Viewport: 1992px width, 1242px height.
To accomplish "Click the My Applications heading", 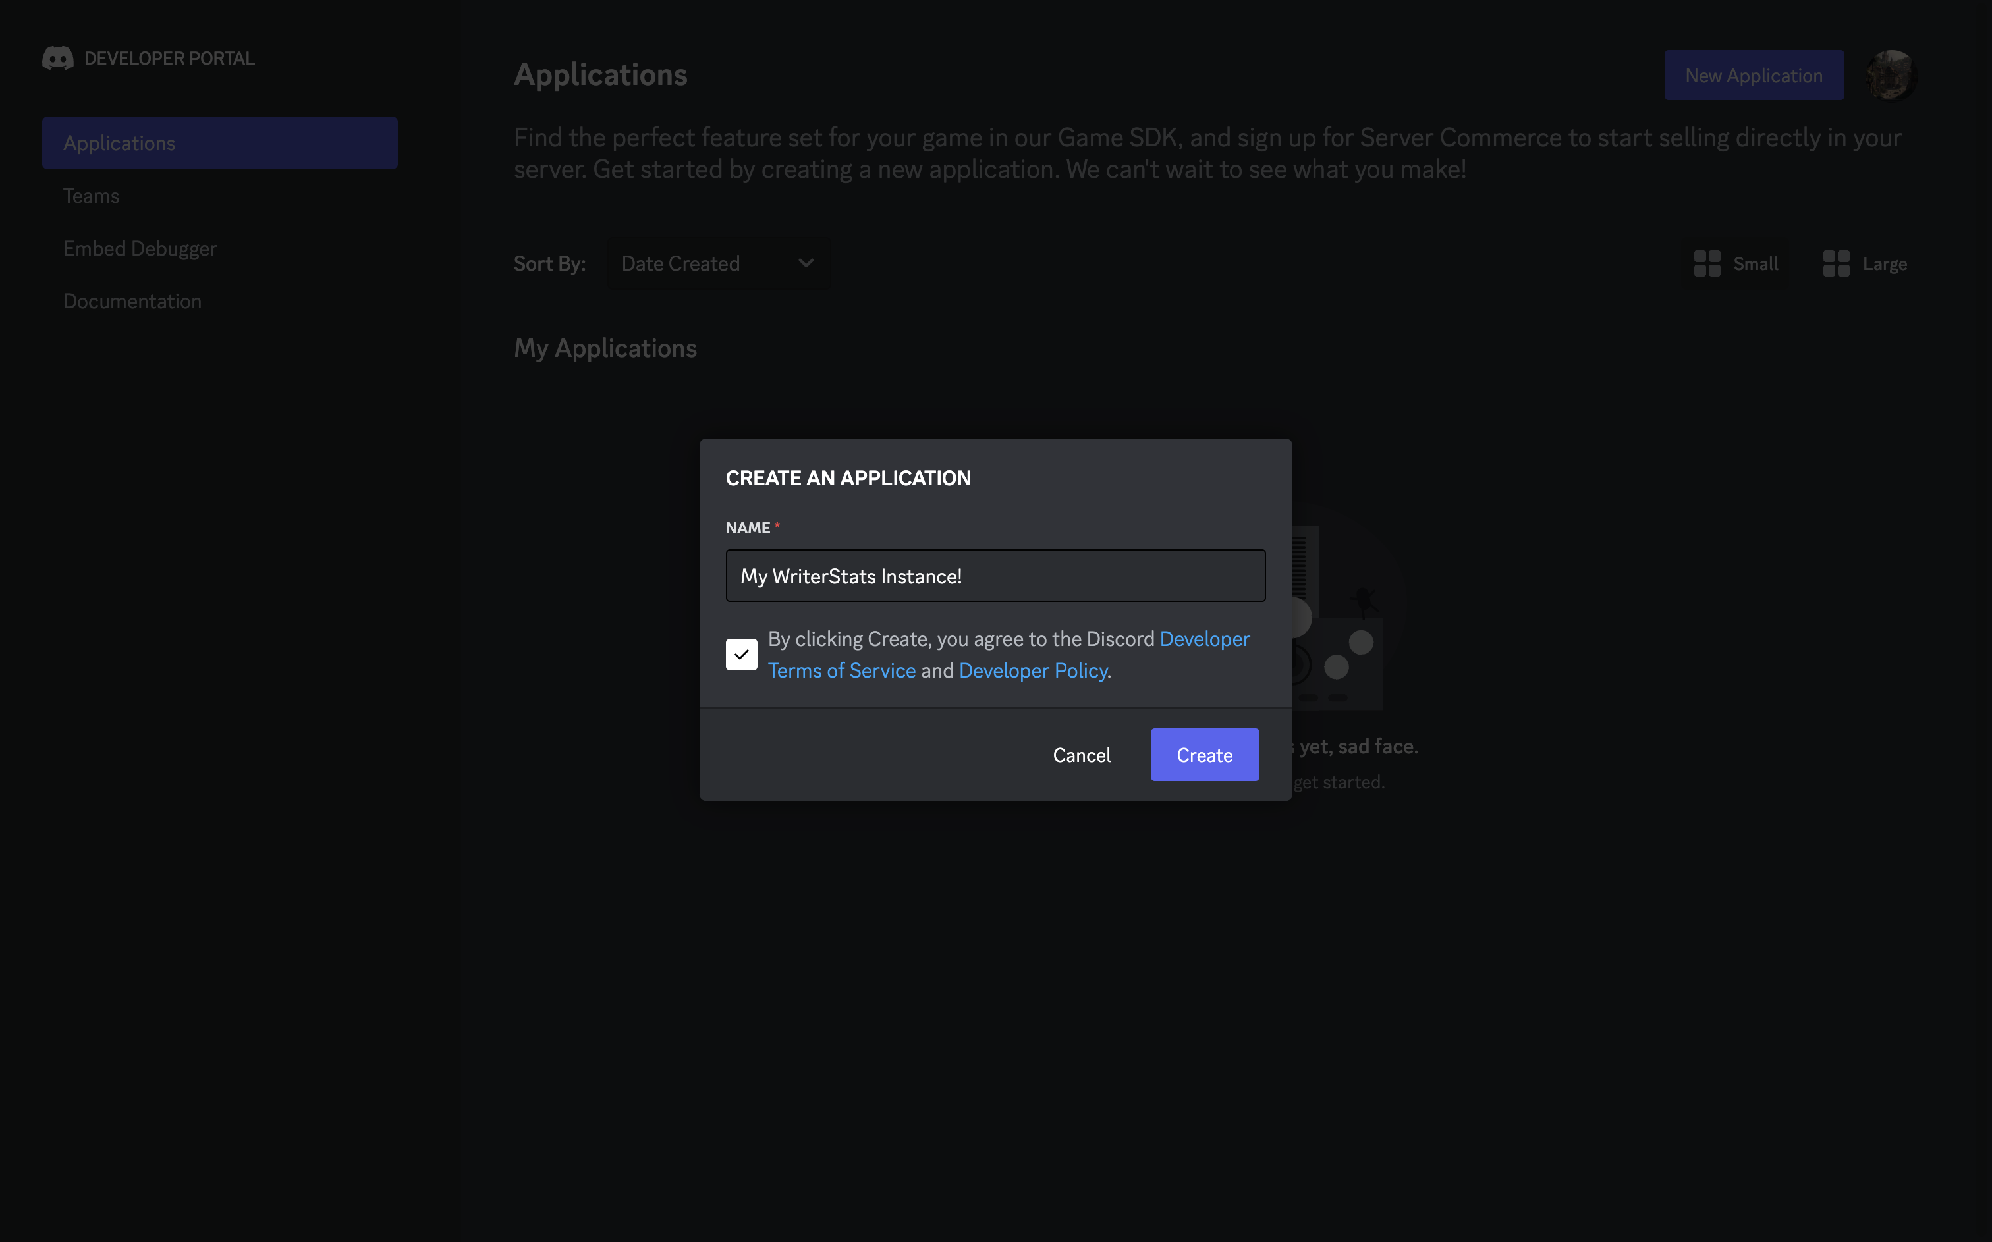I will pos(605,348).
